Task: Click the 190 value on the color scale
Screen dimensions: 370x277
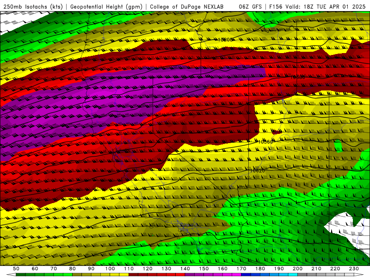Action: (279, 269)
